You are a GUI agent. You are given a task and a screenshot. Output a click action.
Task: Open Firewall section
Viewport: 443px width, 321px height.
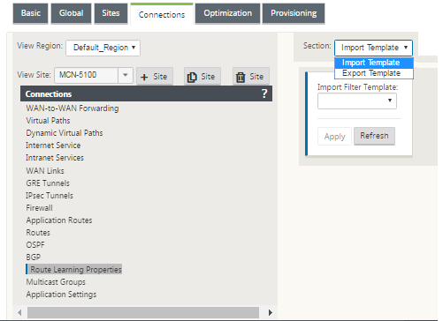pyautogui.click(x=40, y=208)
